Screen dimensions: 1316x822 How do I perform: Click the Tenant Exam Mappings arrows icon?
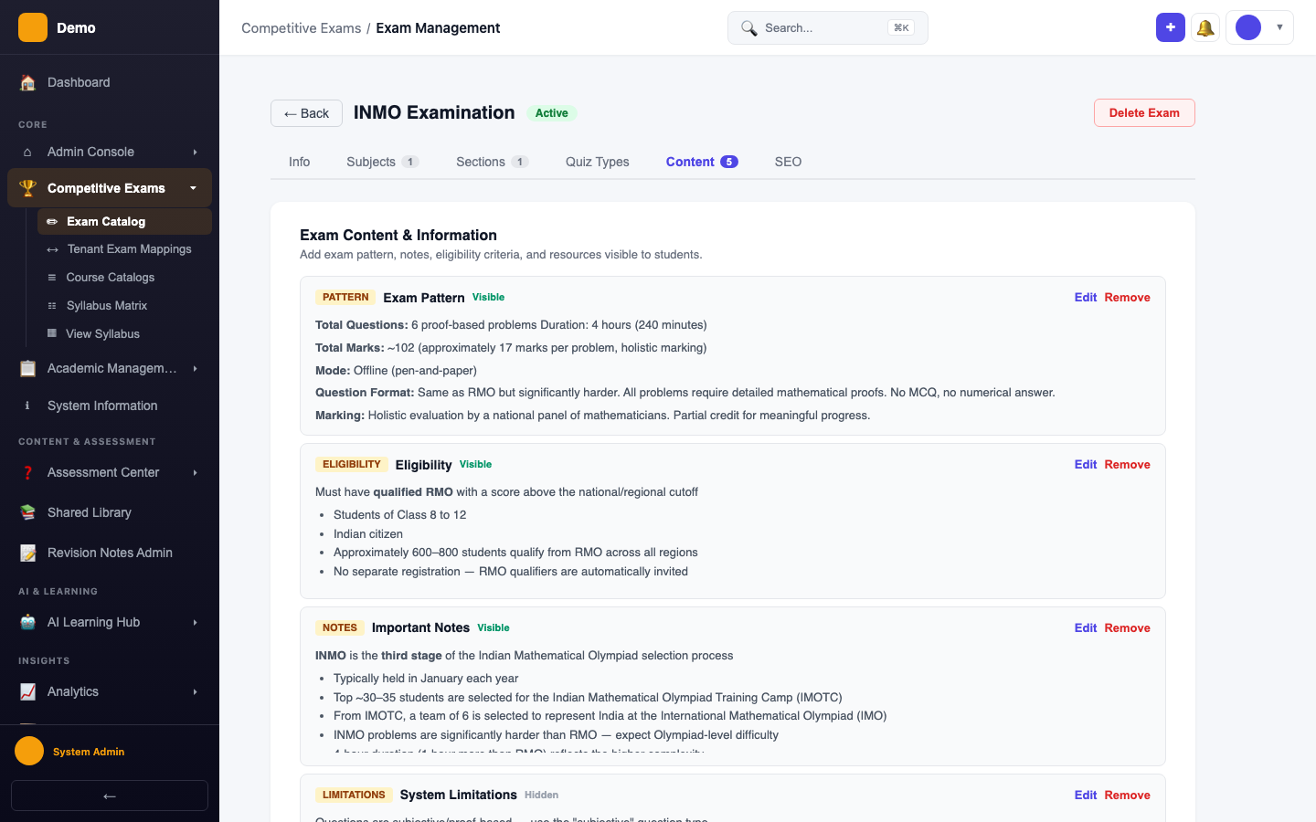(x=52, y=249)
